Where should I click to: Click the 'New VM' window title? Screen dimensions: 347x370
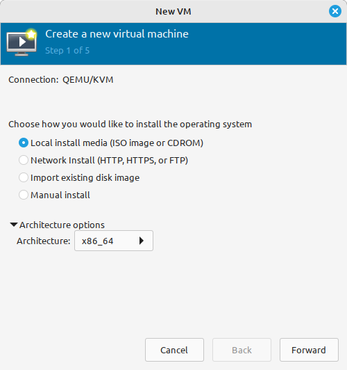click(x=173, y=11)
